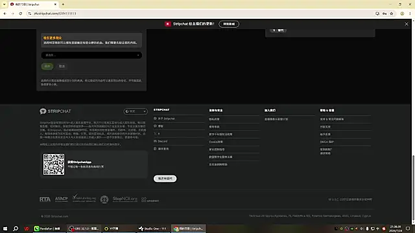Click the green save button under the dropdown
Screen dimensions: 415x233
tap(47, 66)
